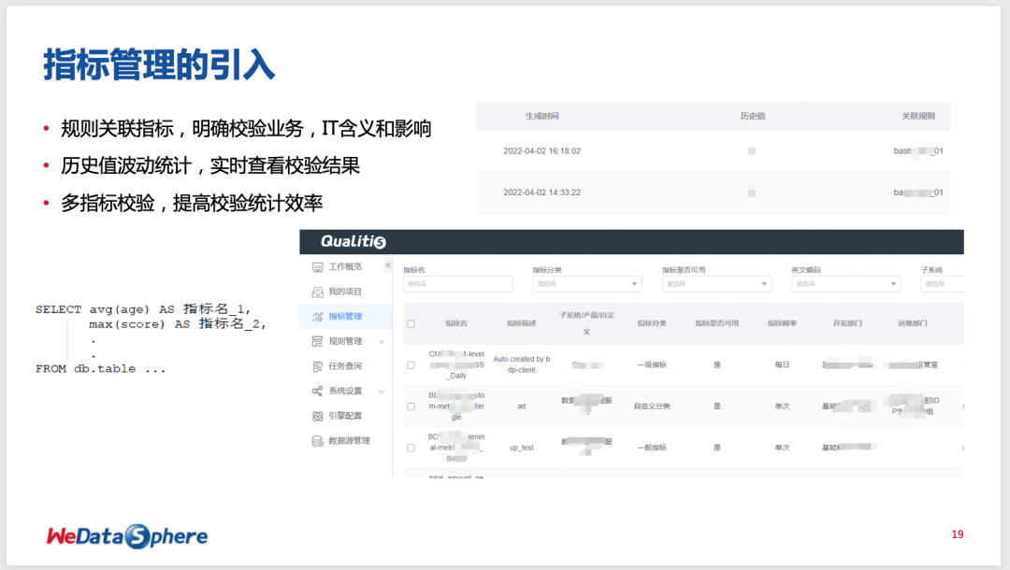Viewport: 1010px width, 570px height.
Task: Select 指标管理 menu item
Action: point(345,317)
